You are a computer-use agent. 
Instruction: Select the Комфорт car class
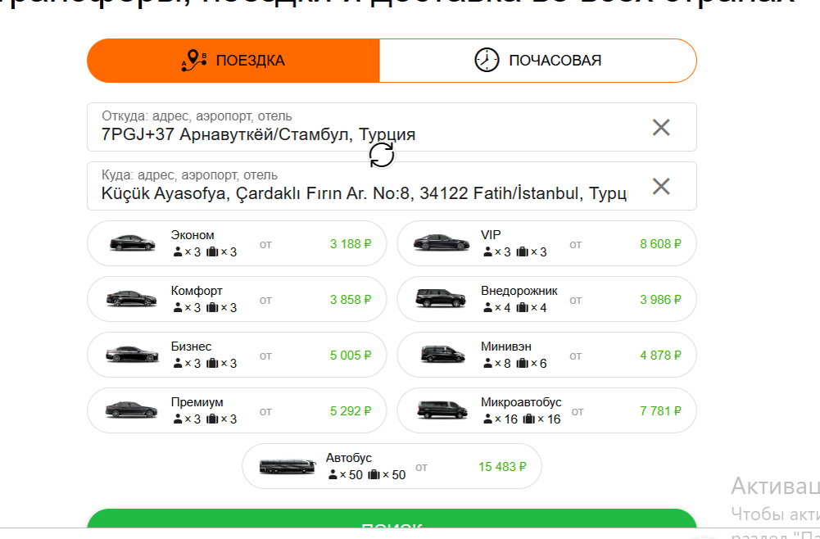237,299
